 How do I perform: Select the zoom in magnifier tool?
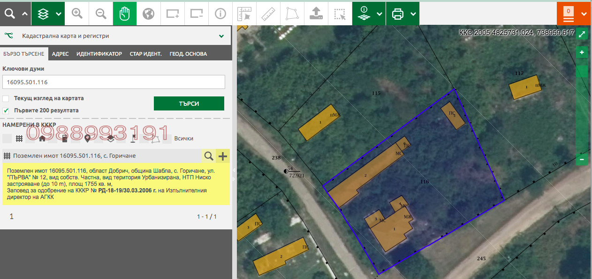point(77,14)
